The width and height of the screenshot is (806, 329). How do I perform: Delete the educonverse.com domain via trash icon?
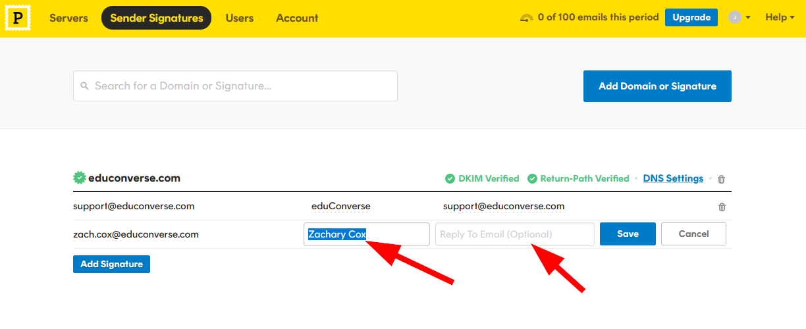tap(722, 179)
